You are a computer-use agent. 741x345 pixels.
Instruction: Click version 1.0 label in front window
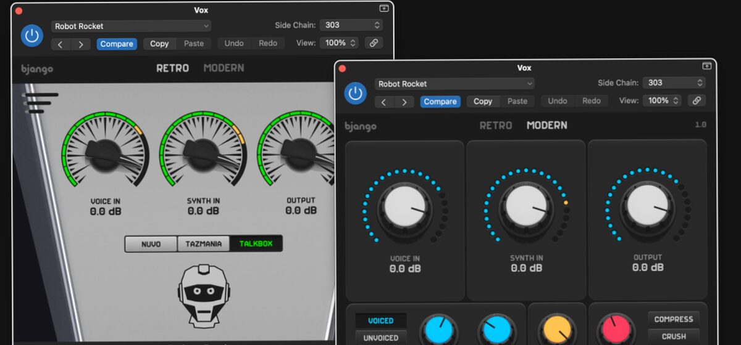700,124
